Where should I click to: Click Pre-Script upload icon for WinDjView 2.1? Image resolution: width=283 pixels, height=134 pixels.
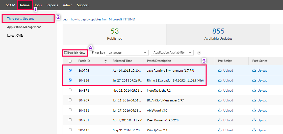click(220, 130)
